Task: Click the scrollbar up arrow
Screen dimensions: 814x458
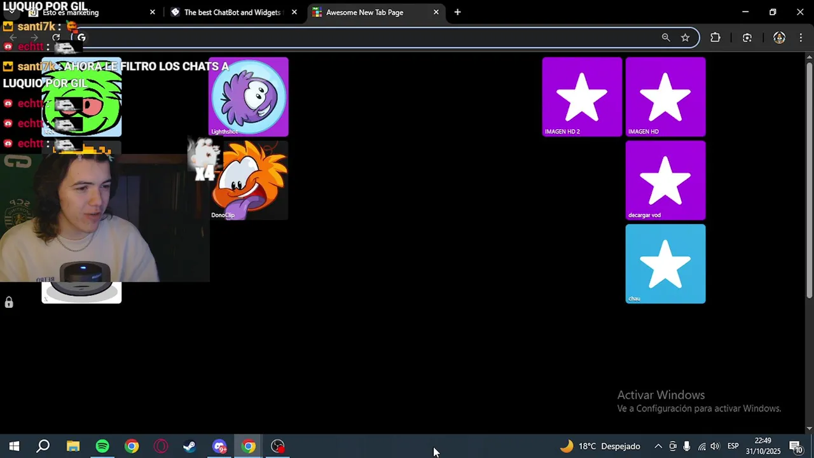Action: (810, 57)
